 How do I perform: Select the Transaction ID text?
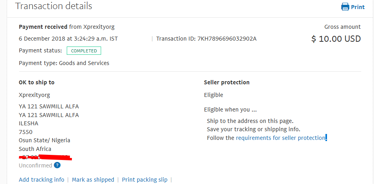[x=206, y=39]
